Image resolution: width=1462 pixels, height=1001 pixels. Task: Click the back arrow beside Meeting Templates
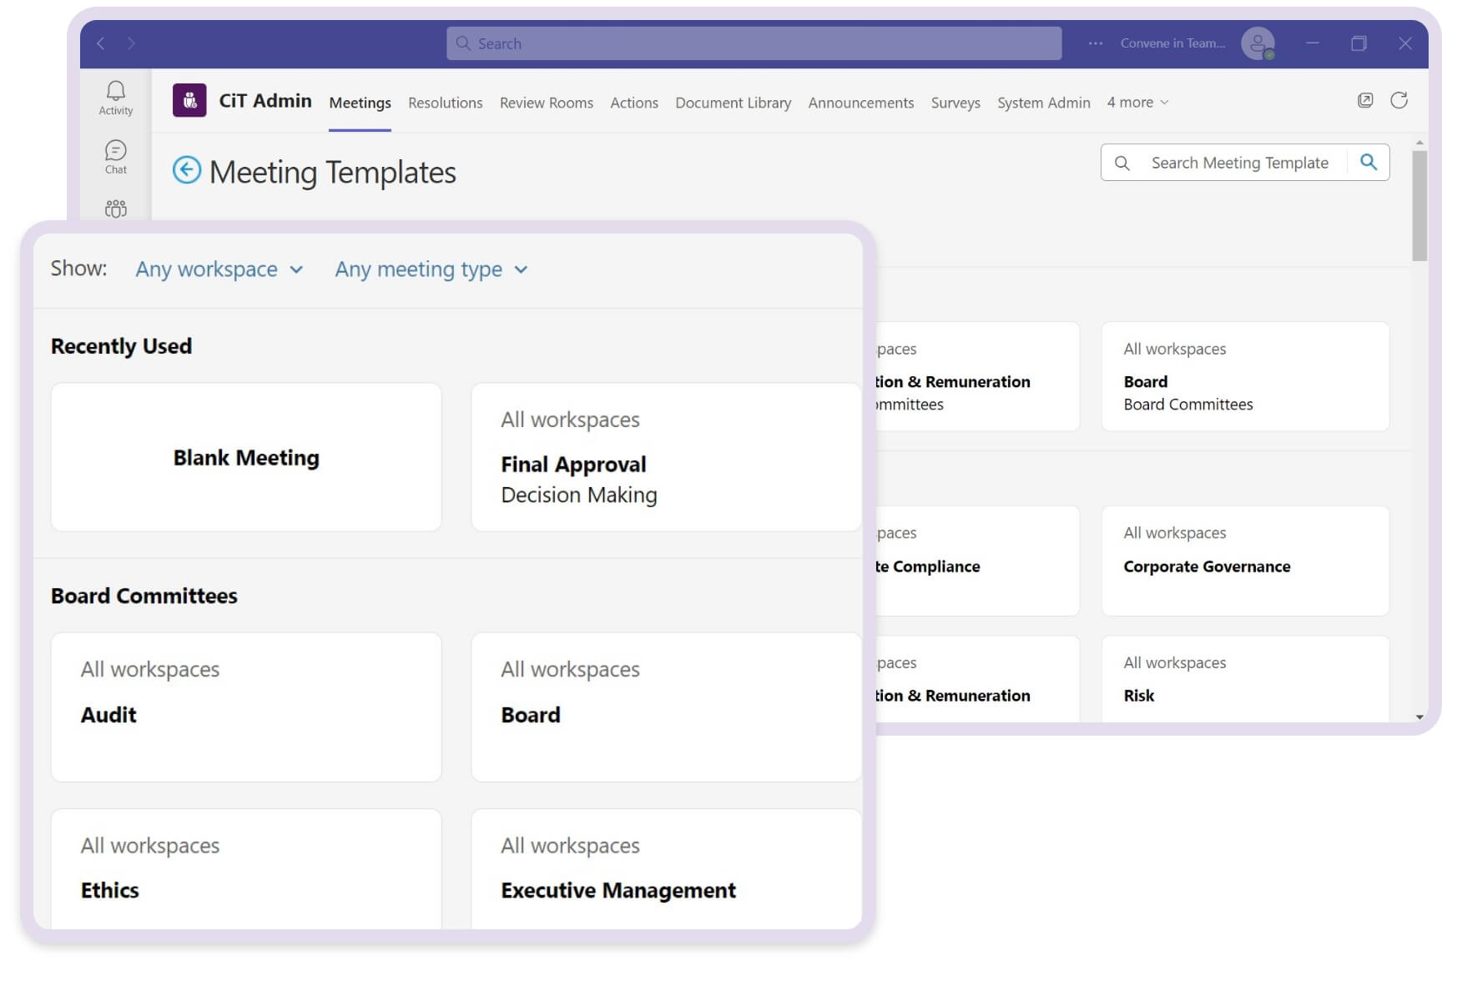tap(187, 170)
